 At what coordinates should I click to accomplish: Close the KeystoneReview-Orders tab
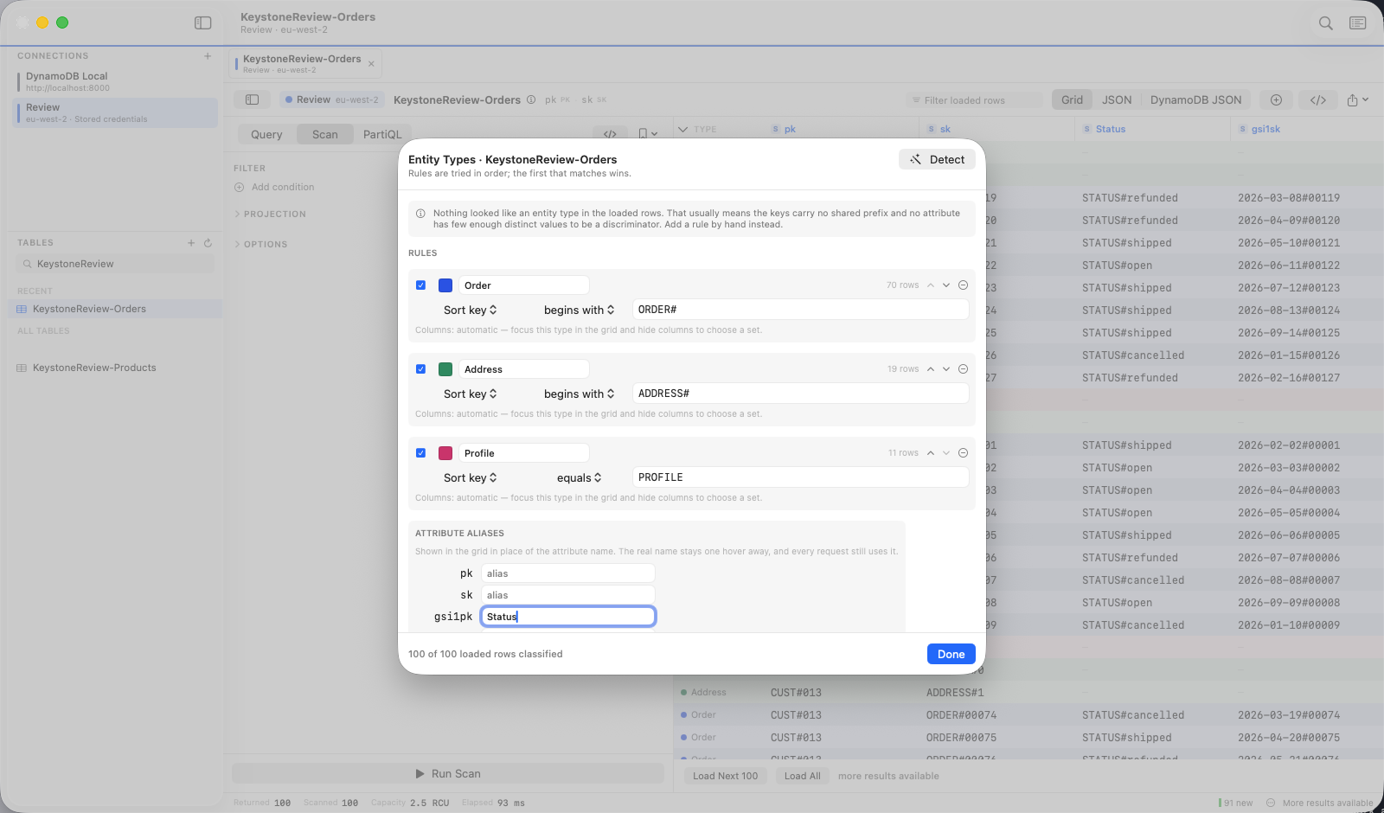[x=371, y=64]
